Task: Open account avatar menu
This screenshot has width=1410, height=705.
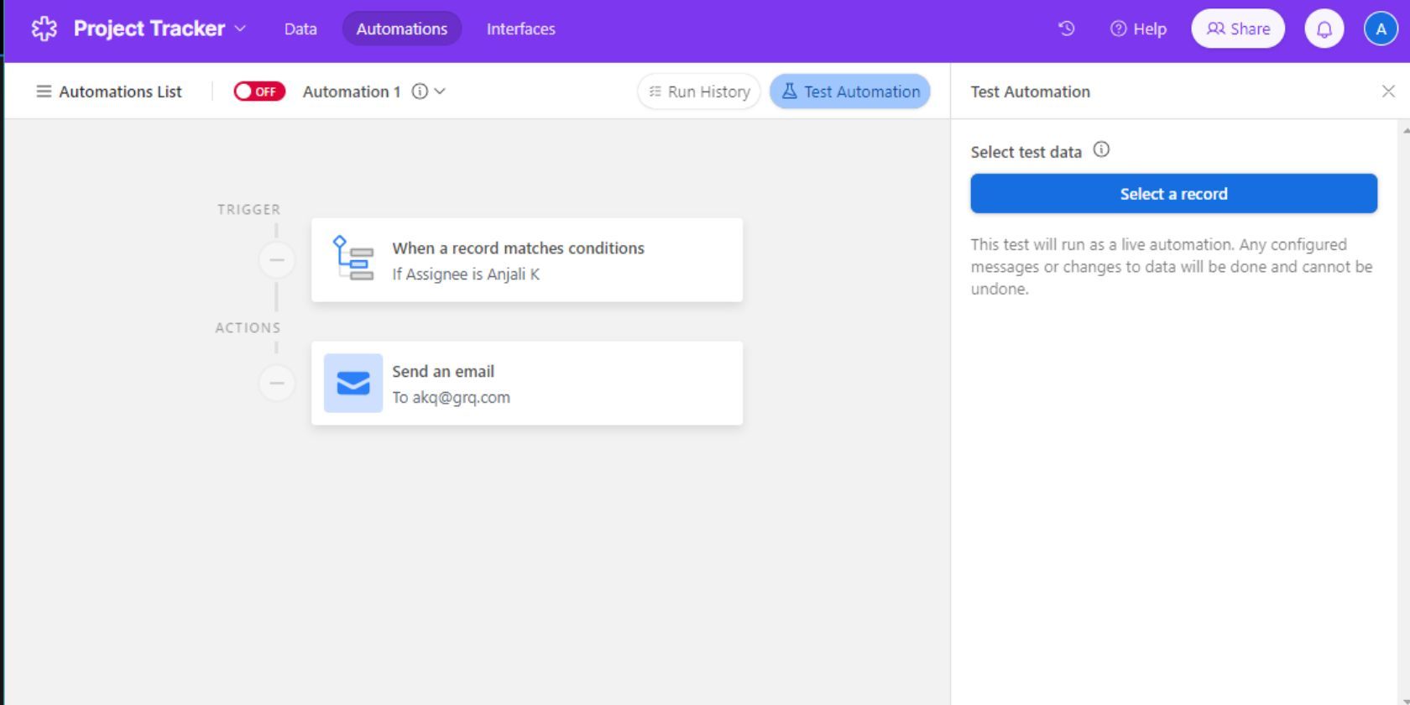Action: click(x=1380, y=29)
